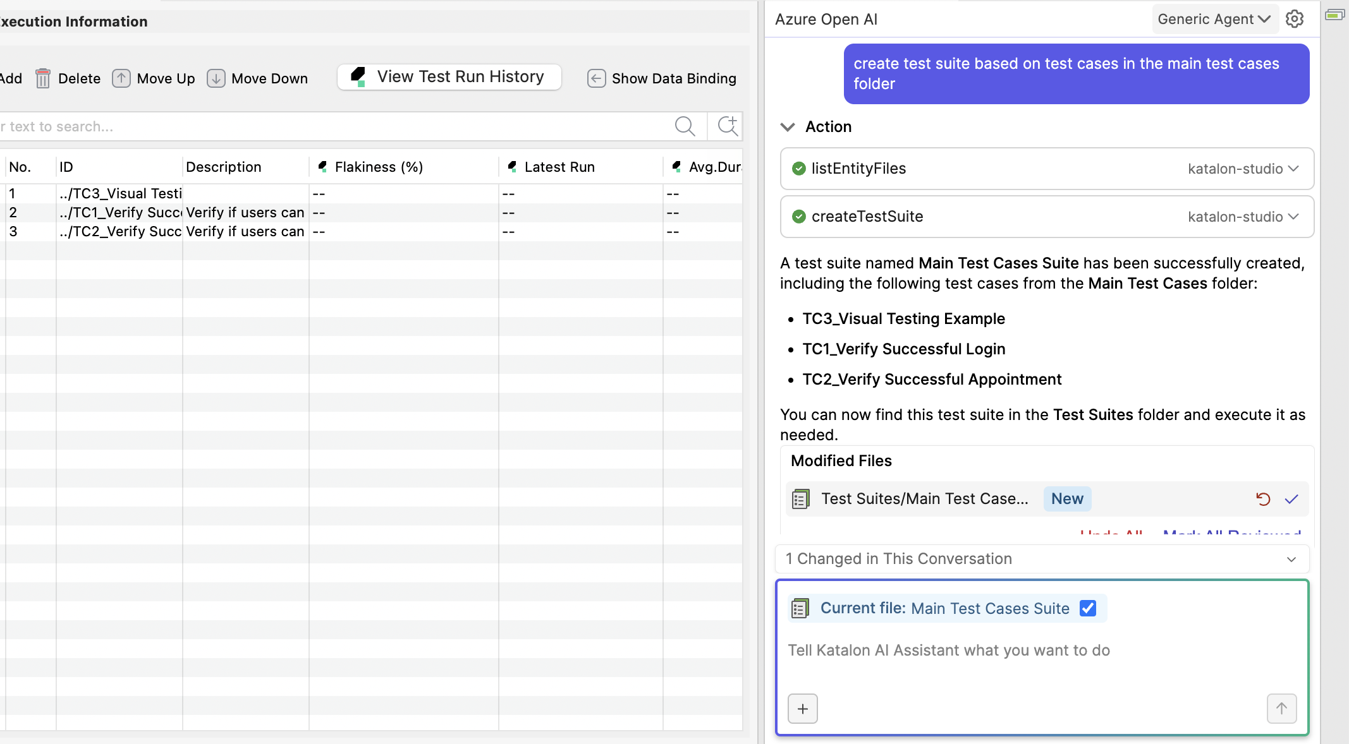Open AI assistant settings gear
The width and height of the screenshot is (1349, 744).
pos(1295,20)
